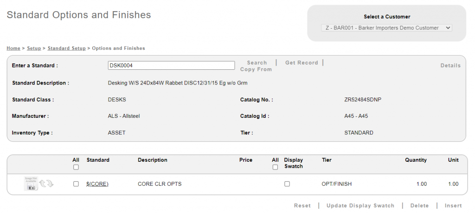Click into the Enter a Standard field
475x214 pixels.
tap(171, 66)
